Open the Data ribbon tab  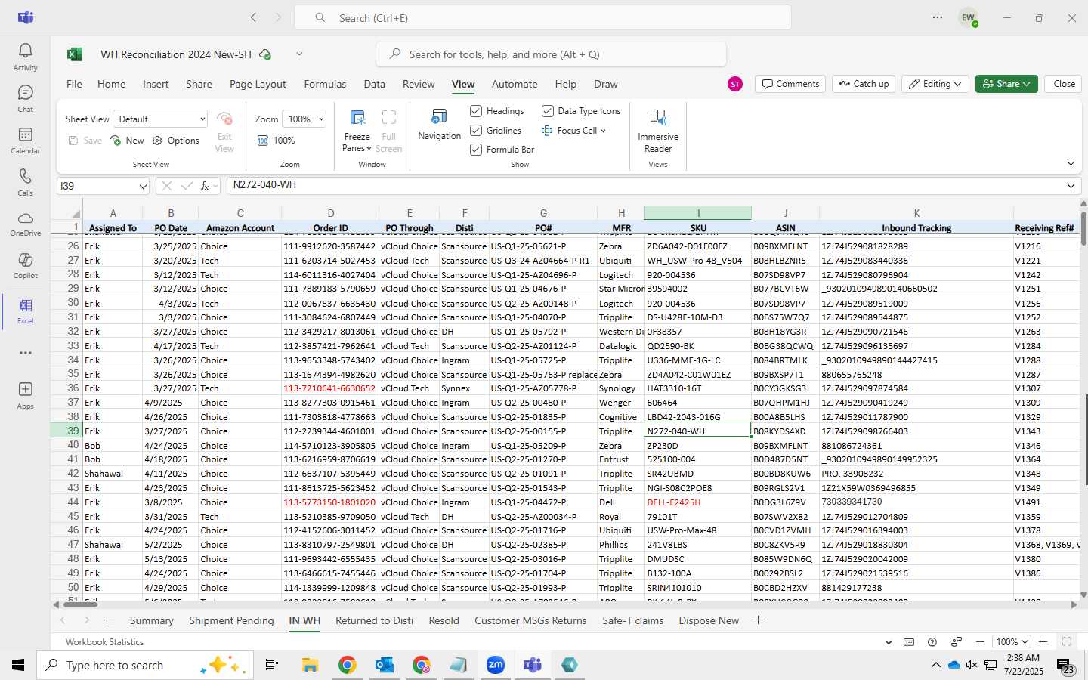coord(374,84)
